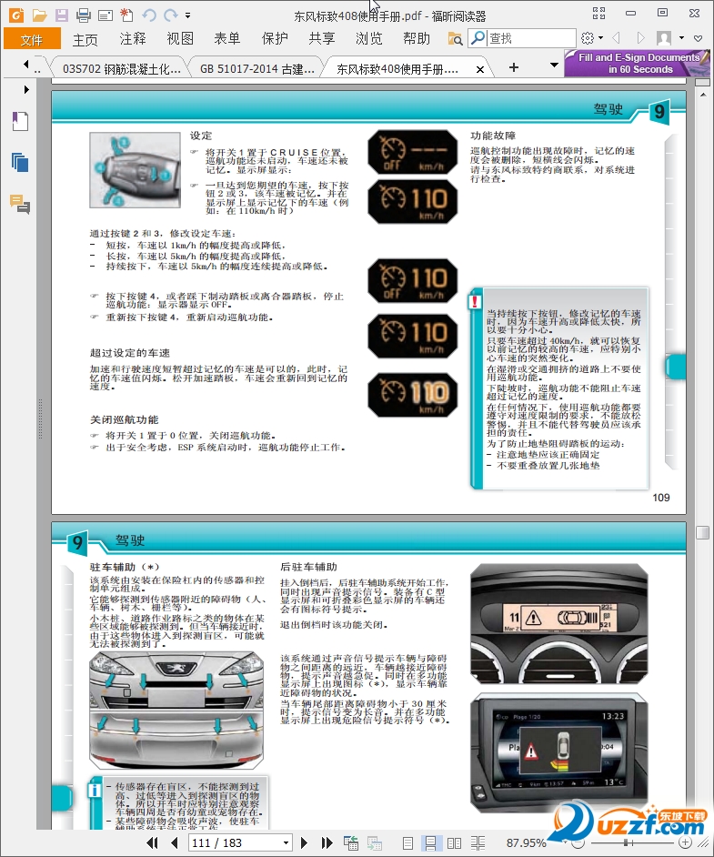Viewport: 714px width, 857px height.
Task: Select the 东风标致408使用手册 tab
Action: [397, 69]
